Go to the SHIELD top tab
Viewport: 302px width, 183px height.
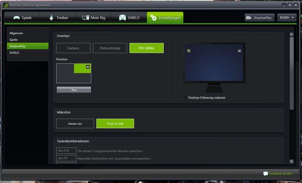point(129,18)
